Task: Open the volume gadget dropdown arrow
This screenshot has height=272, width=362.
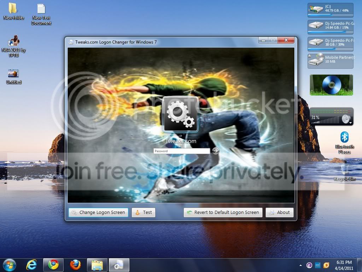Action: (351, 123)
